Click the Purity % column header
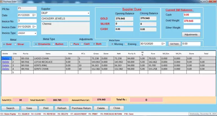 pos(132,54)
